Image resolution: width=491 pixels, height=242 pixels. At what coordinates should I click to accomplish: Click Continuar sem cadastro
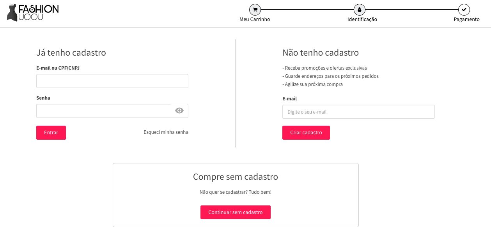[236, 212]
